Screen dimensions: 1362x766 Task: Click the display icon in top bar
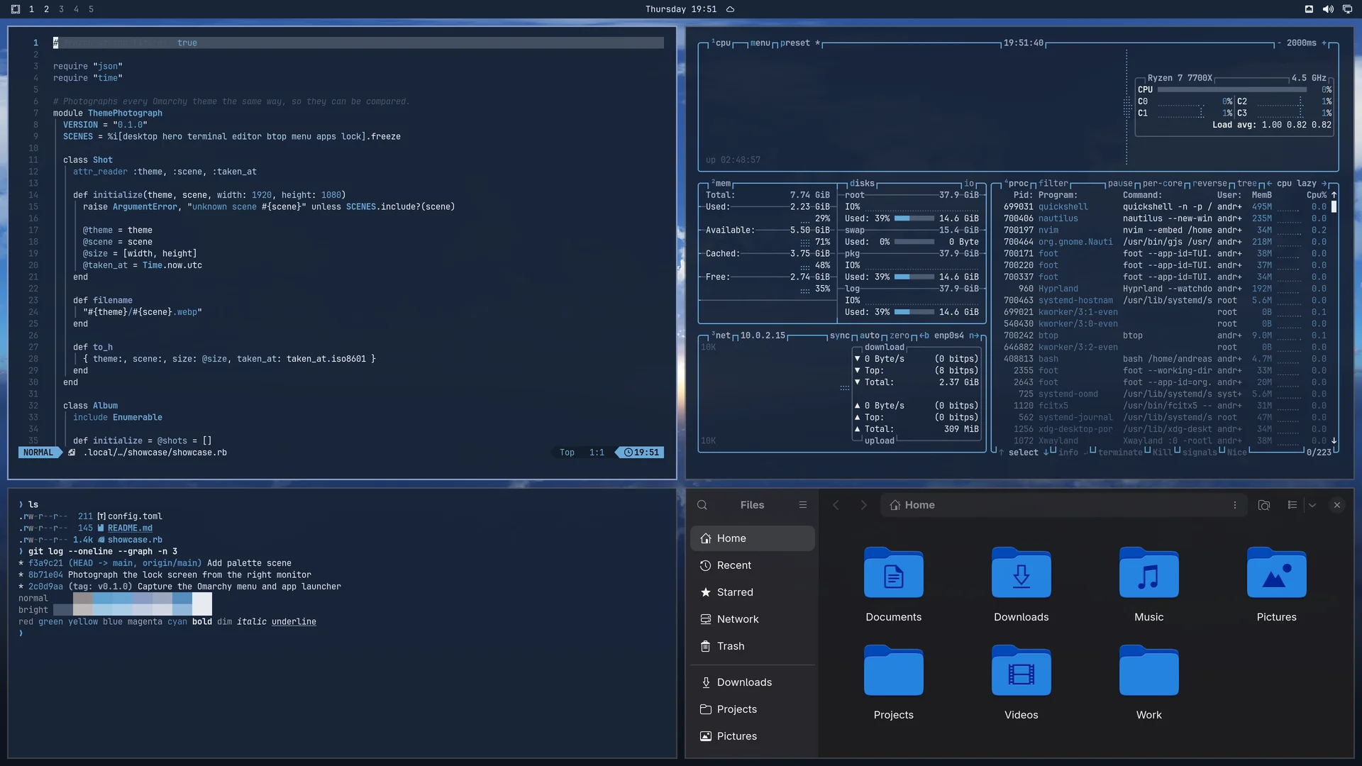click(x=1347, y=9)
